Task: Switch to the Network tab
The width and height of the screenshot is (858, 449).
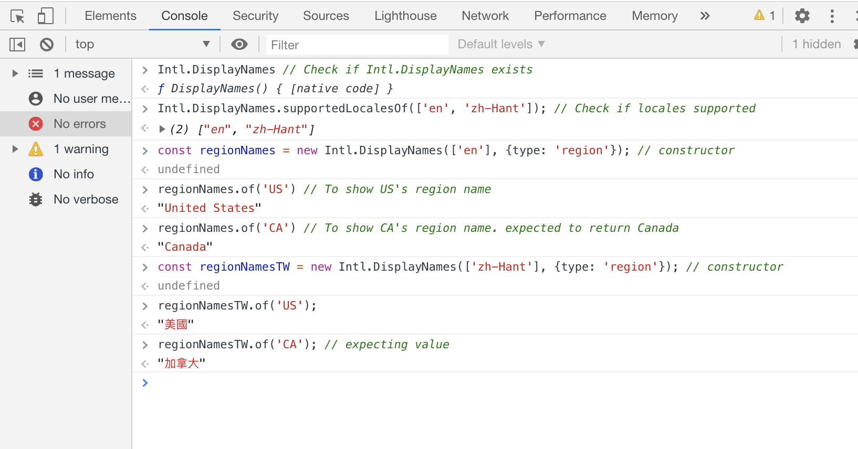Action: pos(485,16)
